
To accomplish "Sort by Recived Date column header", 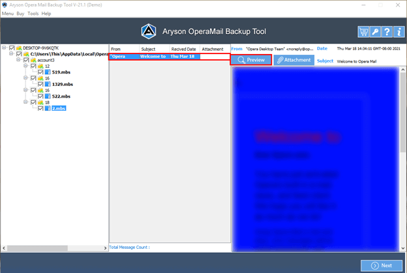I will 185,49.
